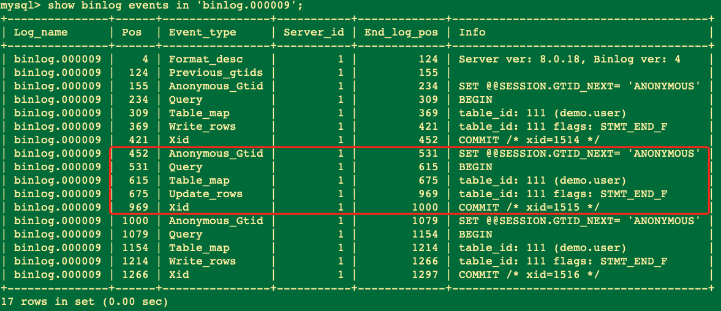Click BEGIN info in the row at Pos 531

475,167
